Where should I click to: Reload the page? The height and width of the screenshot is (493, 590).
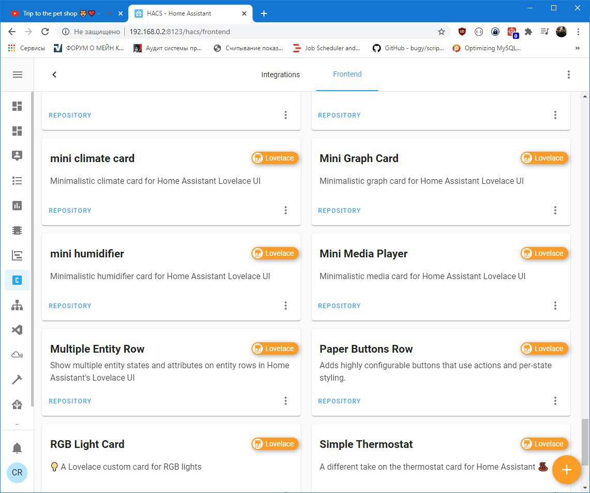coord(45,32)
